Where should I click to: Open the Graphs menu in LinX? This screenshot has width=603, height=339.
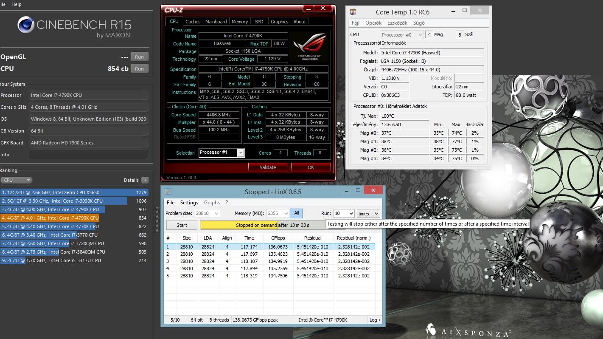212,203
